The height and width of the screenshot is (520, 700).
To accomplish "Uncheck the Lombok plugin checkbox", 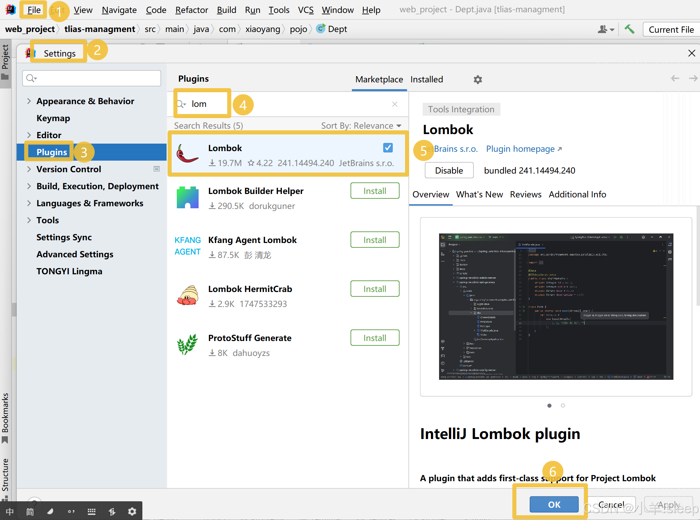I will click(x=388, y=148).
